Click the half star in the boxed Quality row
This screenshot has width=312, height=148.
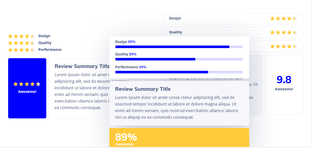[x=295, y=32]
